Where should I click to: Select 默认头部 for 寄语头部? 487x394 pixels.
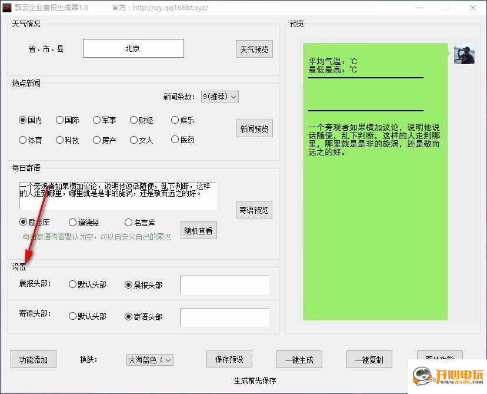pyautogui.click(x=88, y=317)
